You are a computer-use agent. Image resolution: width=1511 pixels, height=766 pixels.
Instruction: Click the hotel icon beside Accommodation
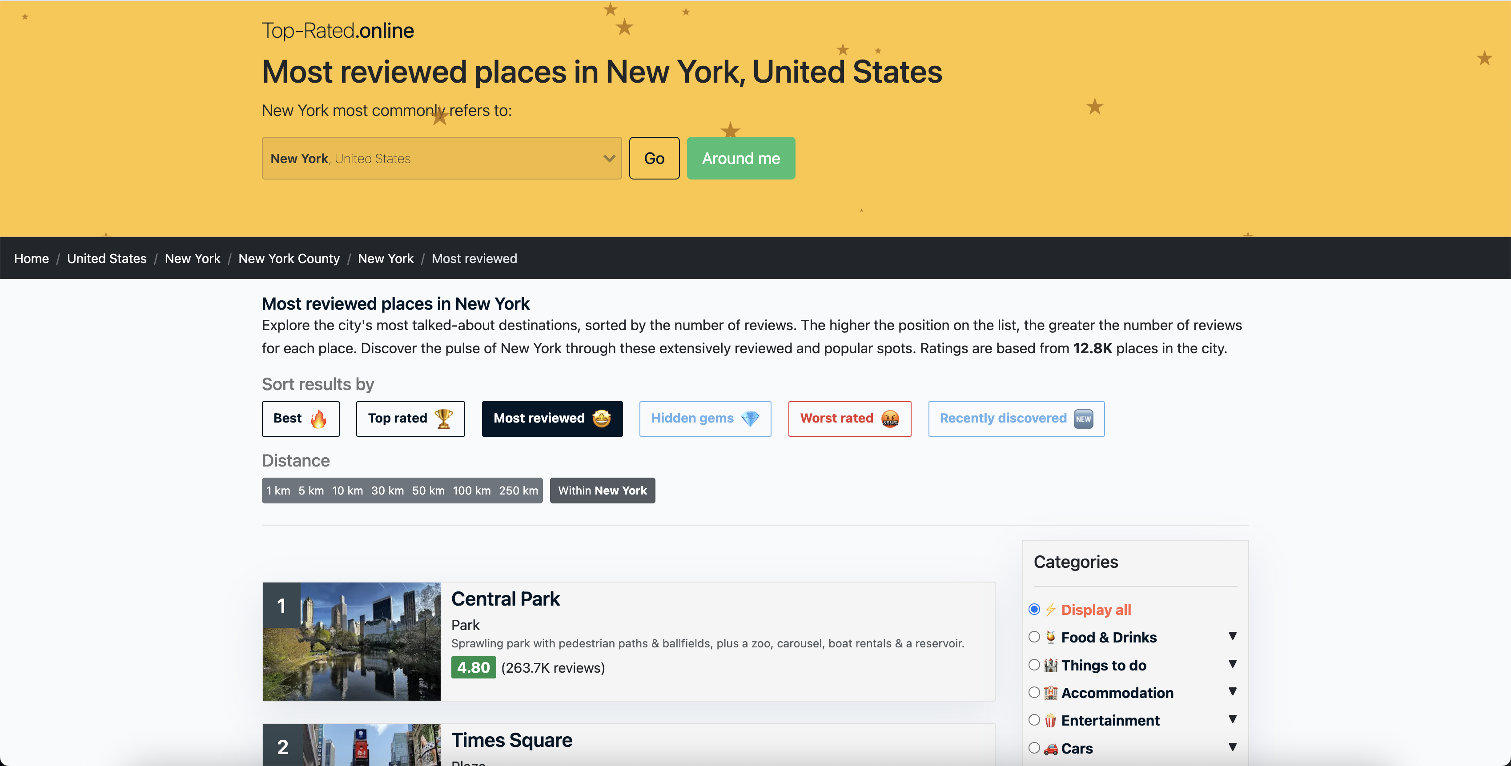[1051, 693]
